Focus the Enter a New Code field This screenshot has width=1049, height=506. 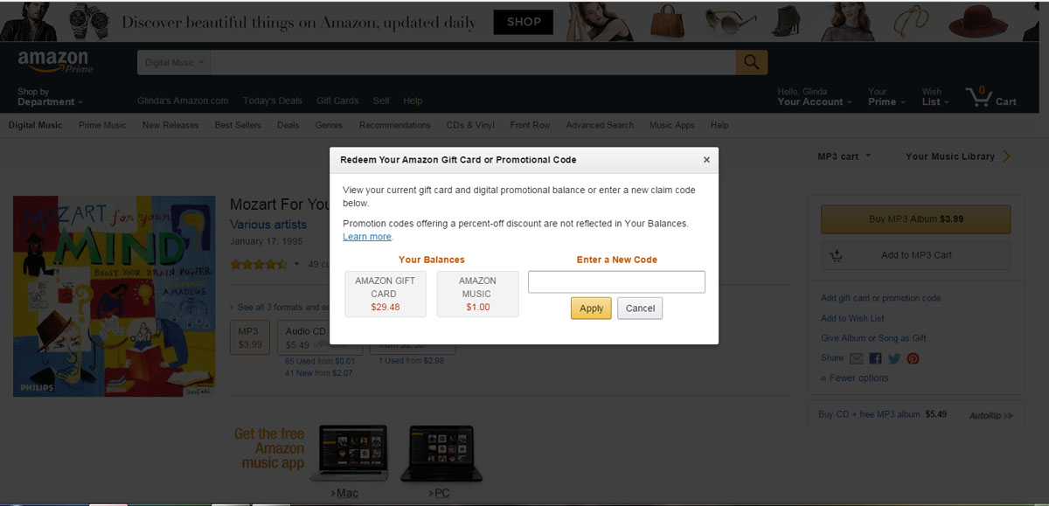[616, 281]
